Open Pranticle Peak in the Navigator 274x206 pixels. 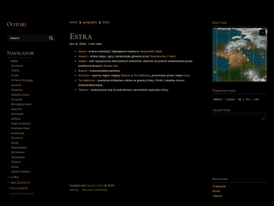(20, 128)
